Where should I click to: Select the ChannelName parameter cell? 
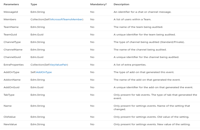click(x=13, y=50)
